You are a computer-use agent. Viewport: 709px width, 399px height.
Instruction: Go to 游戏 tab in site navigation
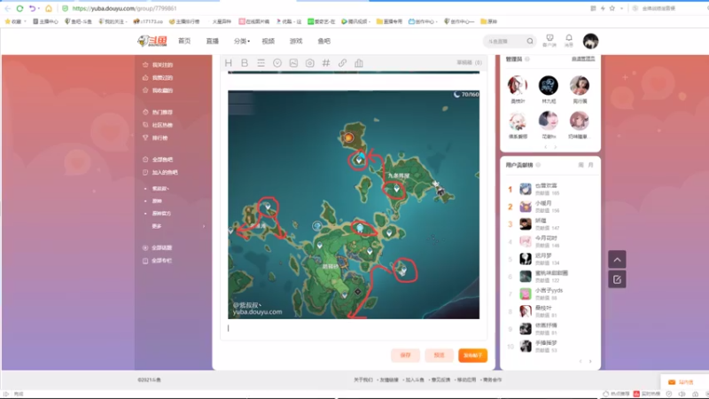296,41
